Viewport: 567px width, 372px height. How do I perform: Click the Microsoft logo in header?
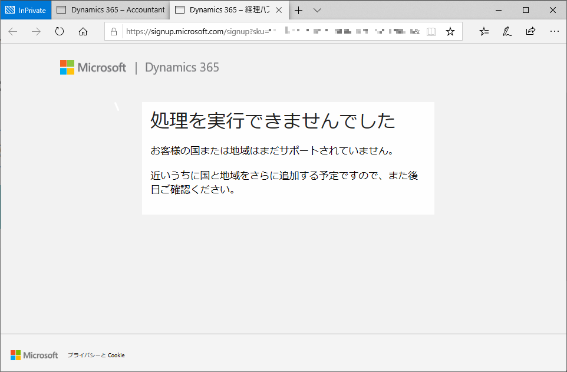93,68
